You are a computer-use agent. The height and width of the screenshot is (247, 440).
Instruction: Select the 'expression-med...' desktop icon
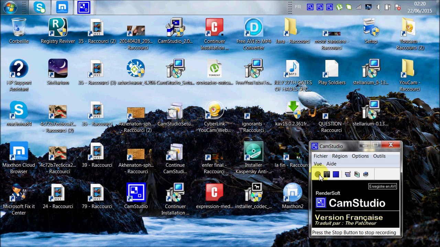point(214,196)
